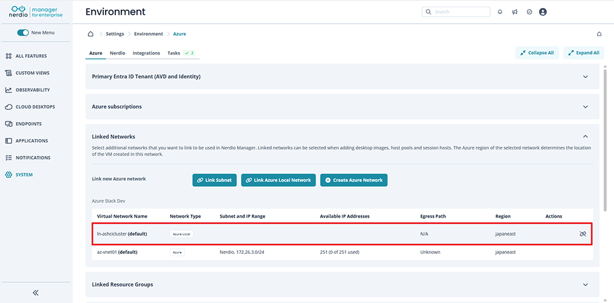Open the Notifications checklist icon

point(9,158)
